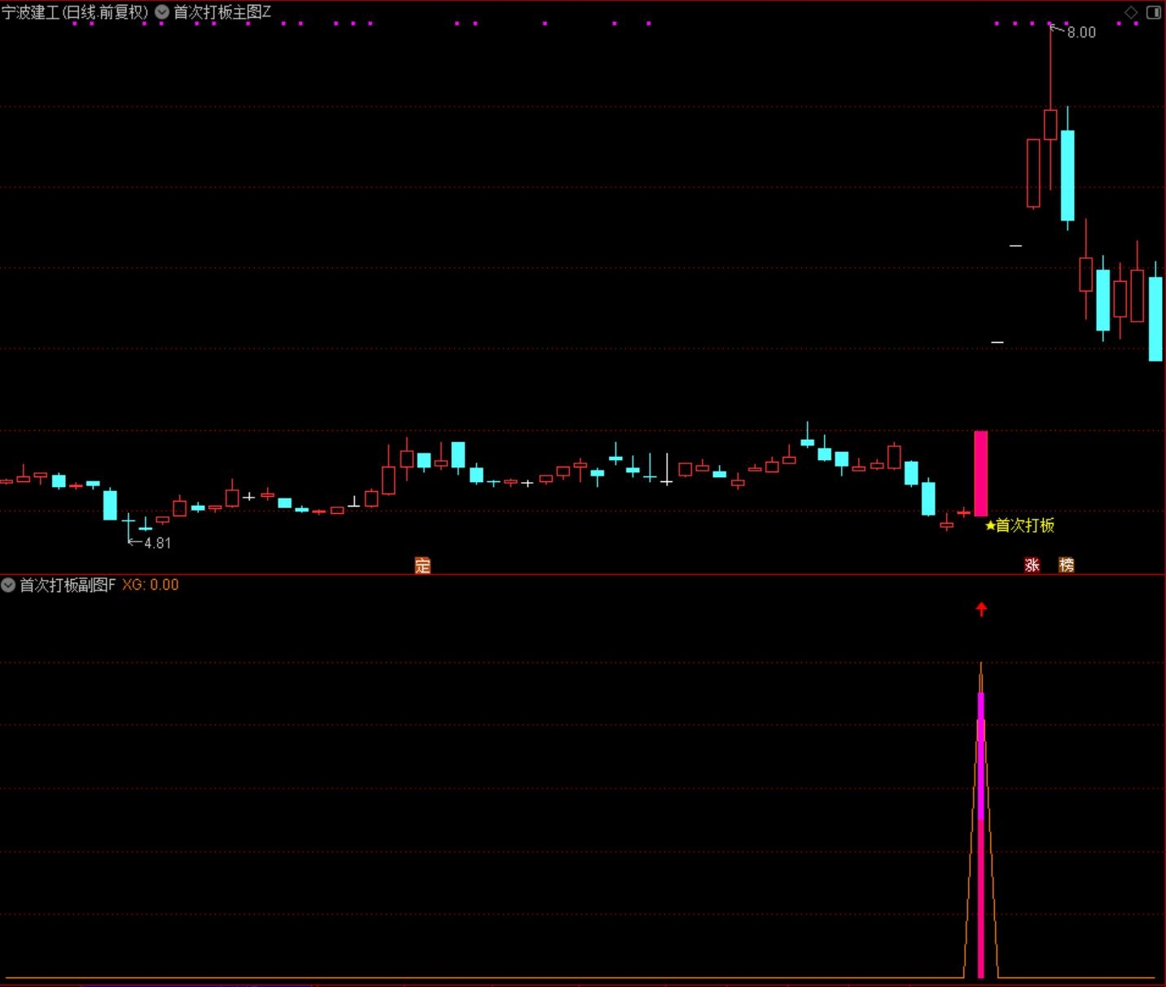
Task: Click the 宁波建工 (日线.前复权) chart title
Action: (75, 12)
